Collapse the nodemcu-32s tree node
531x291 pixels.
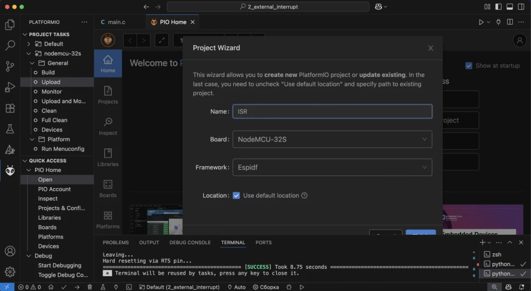[29, 54]
